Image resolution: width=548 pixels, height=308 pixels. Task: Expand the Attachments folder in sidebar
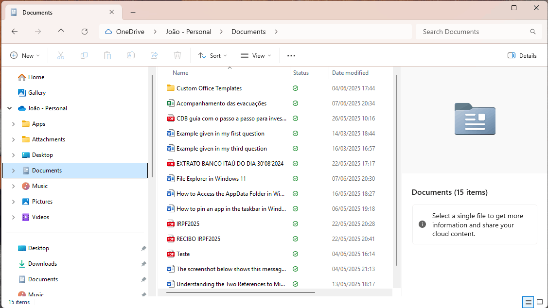[13, 139]
